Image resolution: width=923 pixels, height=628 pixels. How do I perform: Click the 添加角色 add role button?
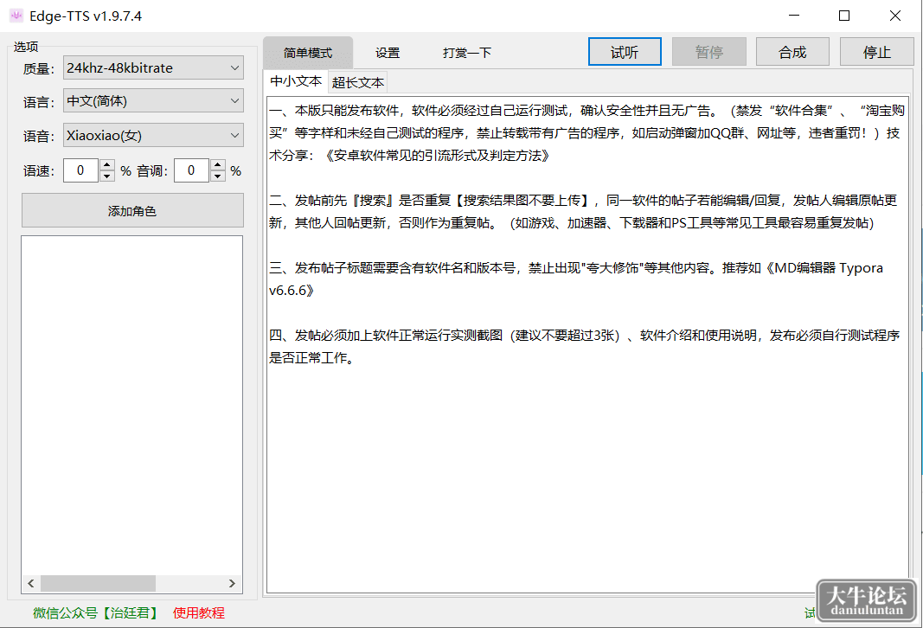(x=132, y=211)
